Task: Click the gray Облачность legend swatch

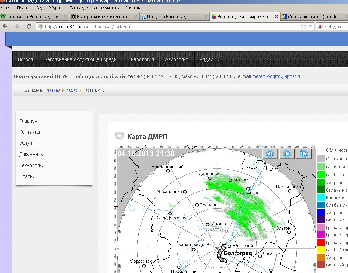Action: (321, 159)
